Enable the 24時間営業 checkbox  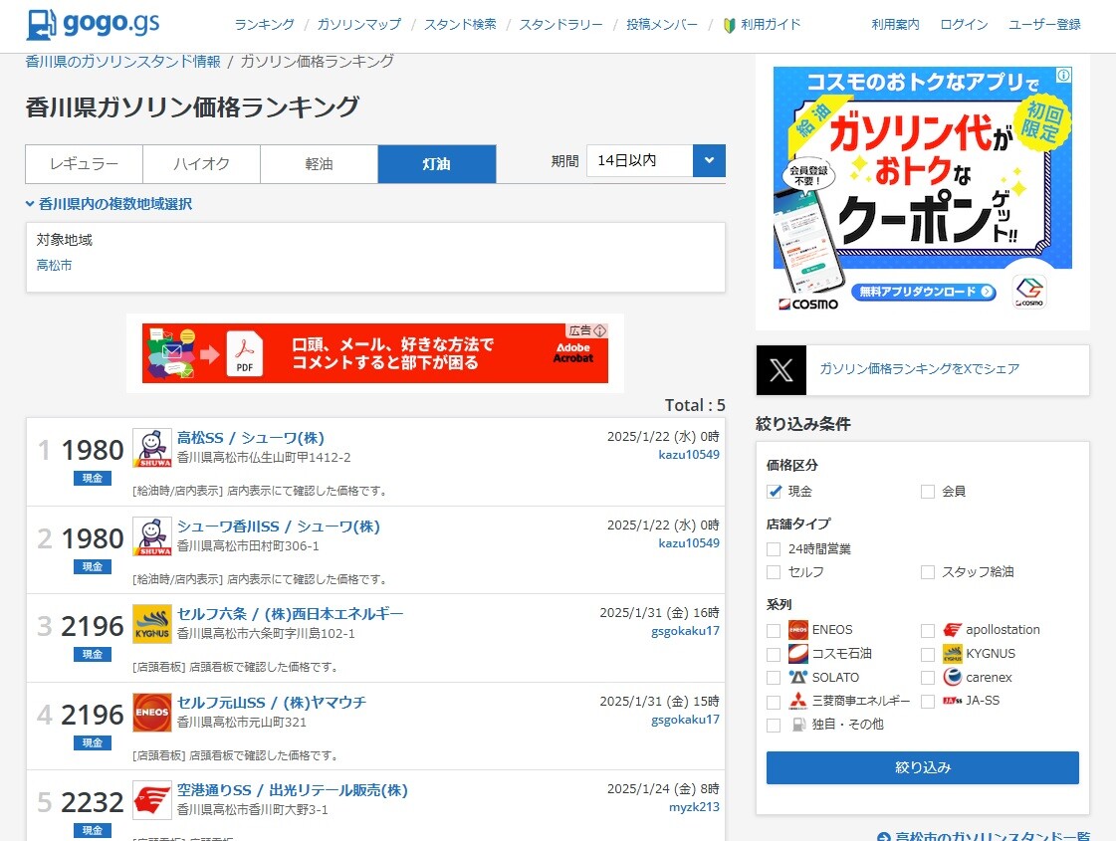[x=774, y=549]
